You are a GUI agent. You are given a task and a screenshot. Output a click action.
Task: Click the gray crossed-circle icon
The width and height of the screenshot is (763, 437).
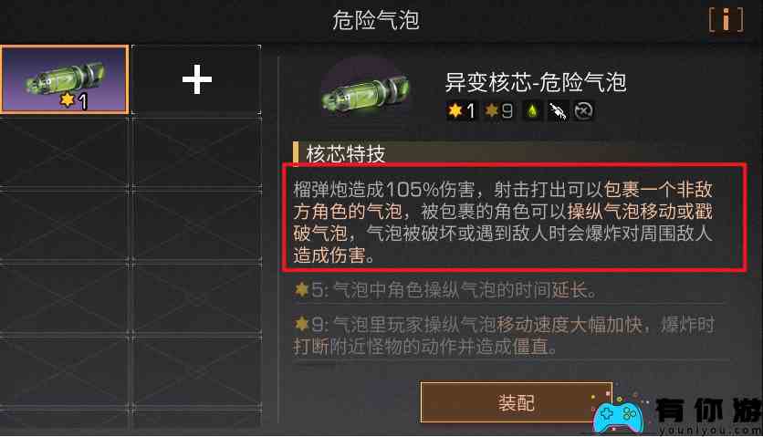pos(583,111)
